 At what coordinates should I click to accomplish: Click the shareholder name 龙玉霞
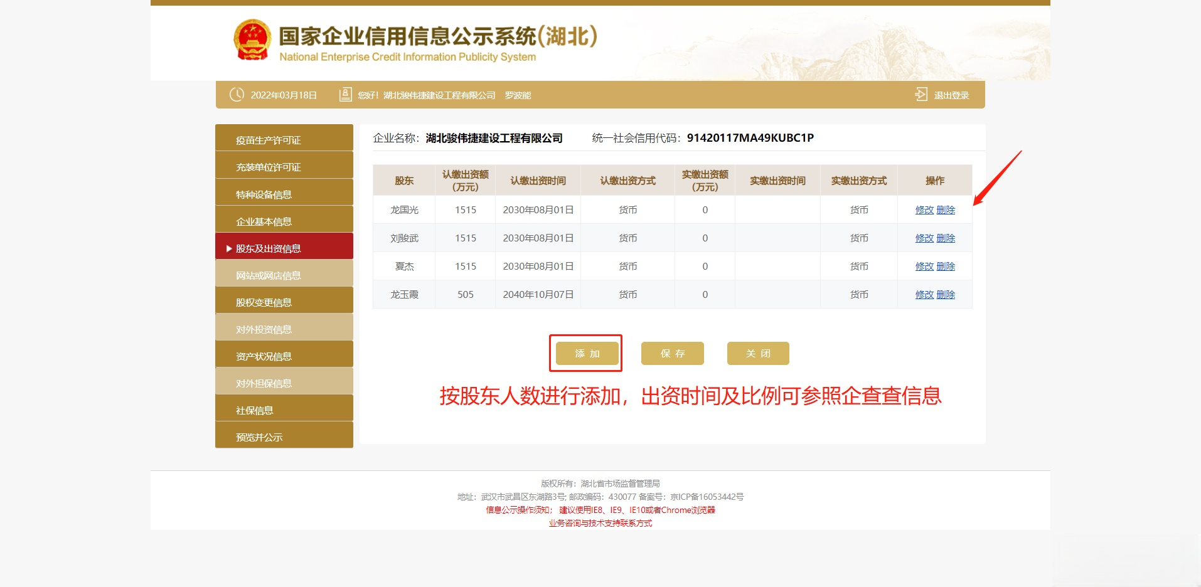404,295
